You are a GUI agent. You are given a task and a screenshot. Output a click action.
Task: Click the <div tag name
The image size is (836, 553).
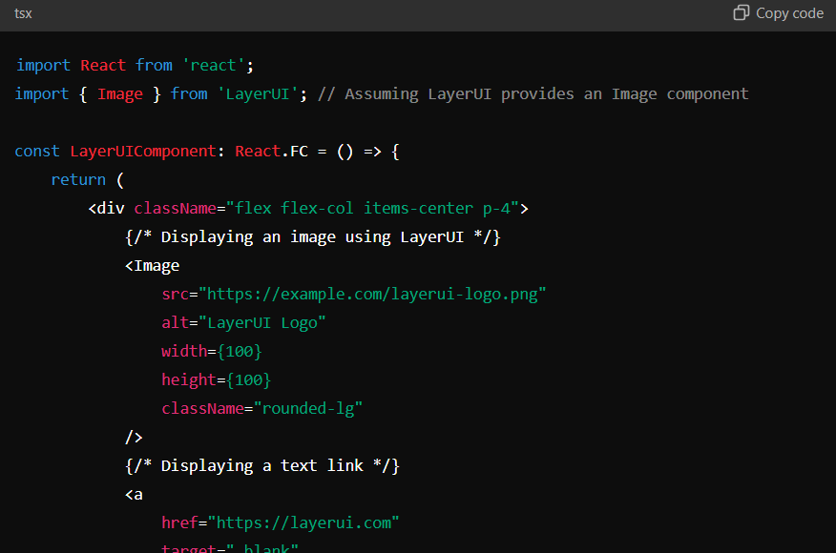point(107,208)
